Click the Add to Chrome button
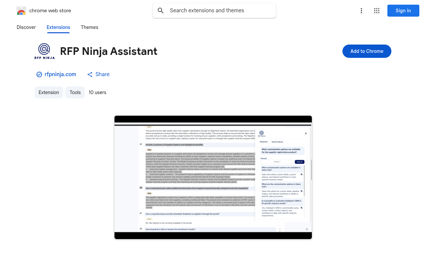426x266 pixels. tap(367, 51)
